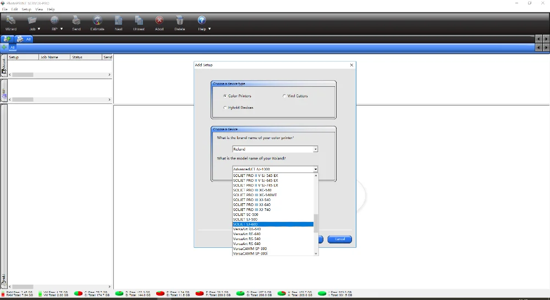Choose VersaCAMM SP-300 from the list
The image size is (550, 300).
[x=273, y=249]
